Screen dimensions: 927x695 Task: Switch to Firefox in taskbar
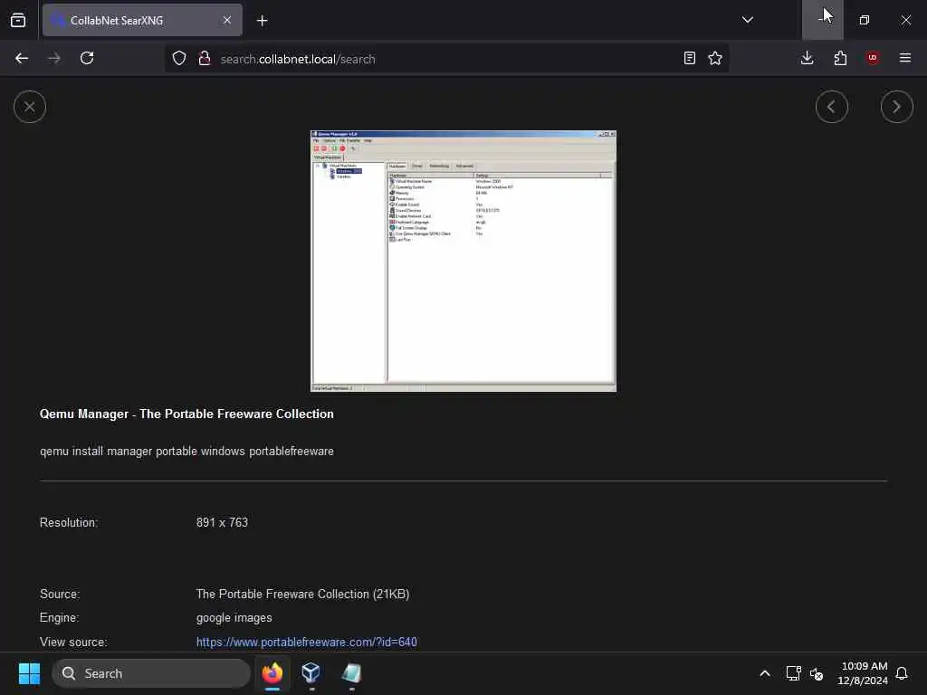click(272, 673)
